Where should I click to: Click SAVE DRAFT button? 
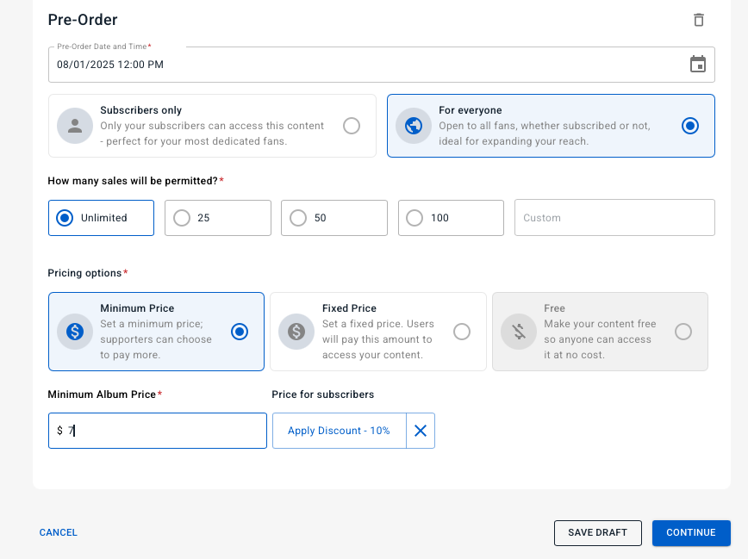598,533
